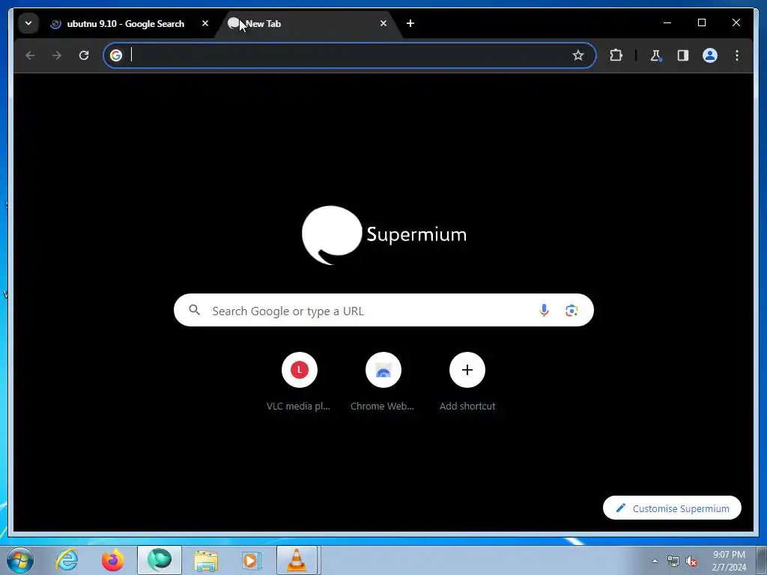
Task: Search by image with Lens icon
Action: click(x=572, y=310)
